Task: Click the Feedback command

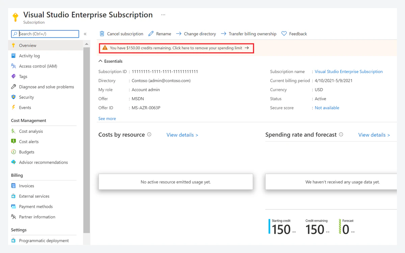Action: point(294,34)
